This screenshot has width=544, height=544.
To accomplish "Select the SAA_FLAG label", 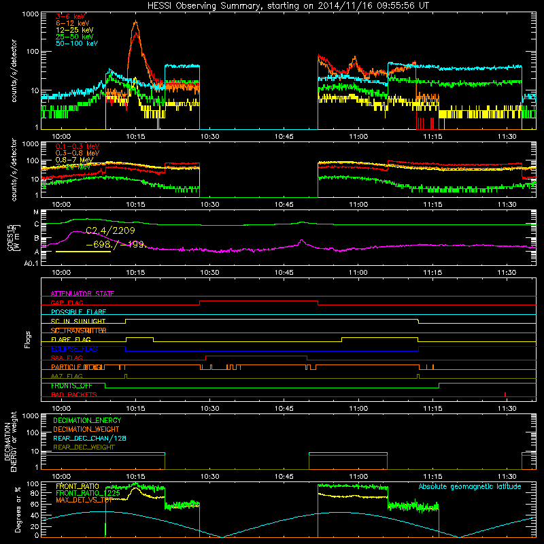I will 67,358.
